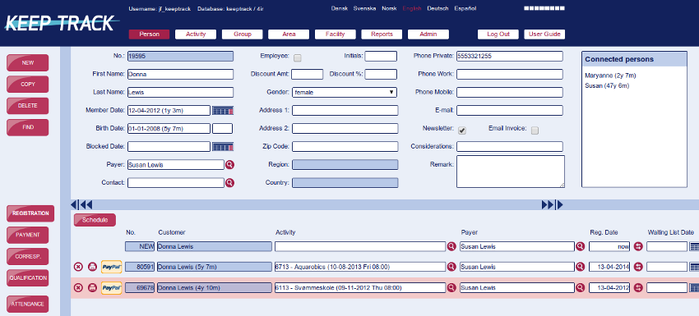
Task: Click the First Name field
Action: (x=180, y=75)
